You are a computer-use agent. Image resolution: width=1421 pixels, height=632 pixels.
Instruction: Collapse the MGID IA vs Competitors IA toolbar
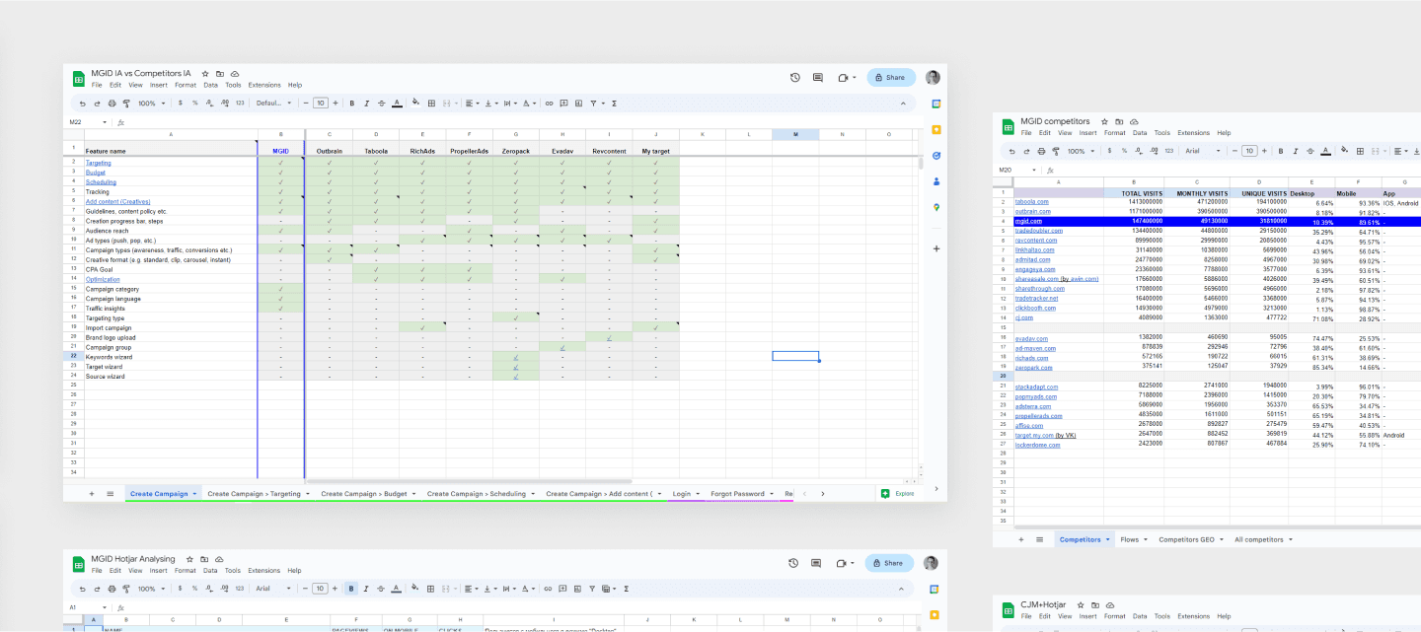point(901,103)
